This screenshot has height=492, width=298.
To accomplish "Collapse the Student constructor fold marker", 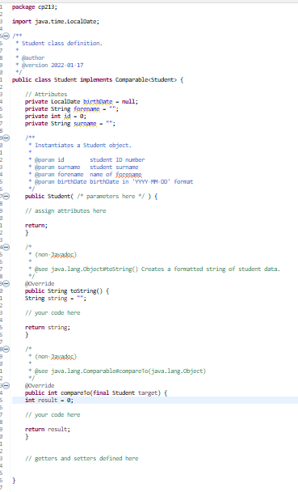I will (x=6, y=197).
